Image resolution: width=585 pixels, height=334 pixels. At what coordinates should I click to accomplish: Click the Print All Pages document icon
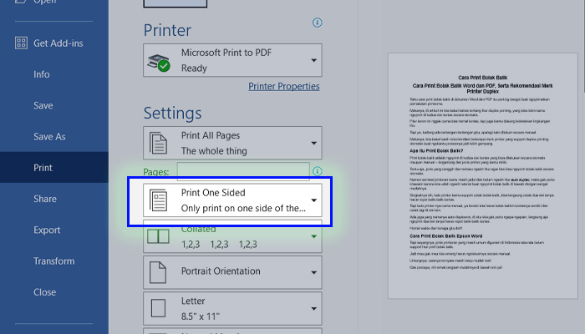tap(158, 143)
